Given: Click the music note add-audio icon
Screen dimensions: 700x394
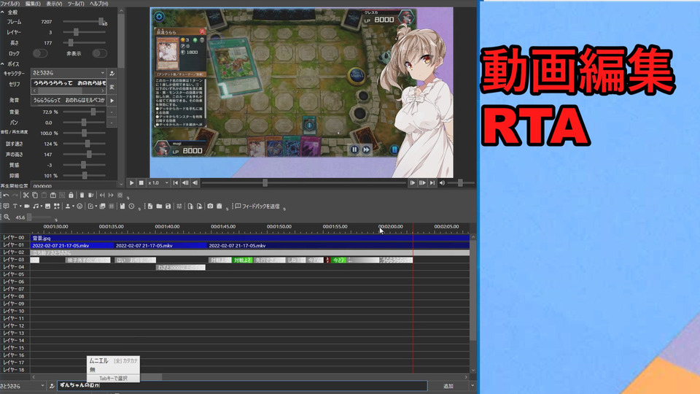Looking at the screenshot, I should [36, 206].
